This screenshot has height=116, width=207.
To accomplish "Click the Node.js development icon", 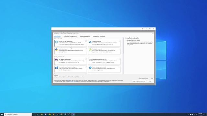I will [x=90, y=50].
